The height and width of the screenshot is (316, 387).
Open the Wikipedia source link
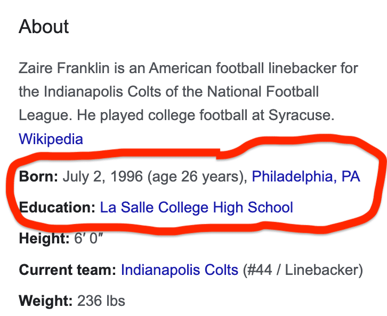click(51, 139)
